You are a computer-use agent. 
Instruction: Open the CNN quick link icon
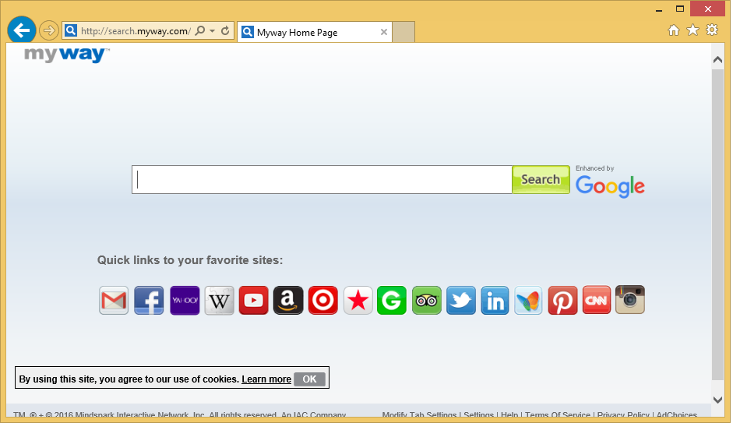(597, 300)
